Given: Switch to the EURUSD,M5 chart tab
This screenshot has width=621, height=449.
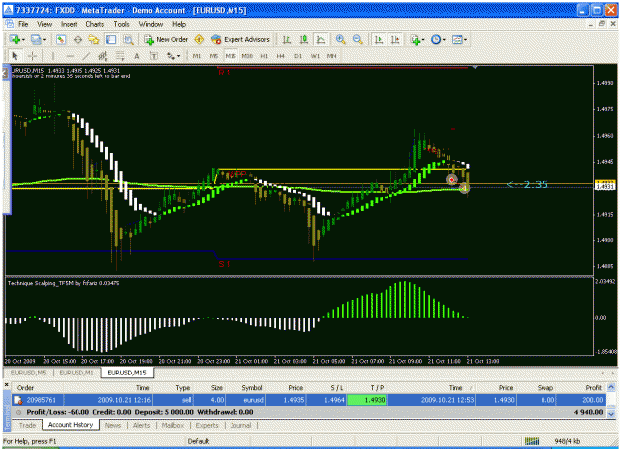Looking at the screenshot, I should click(29, 373).
